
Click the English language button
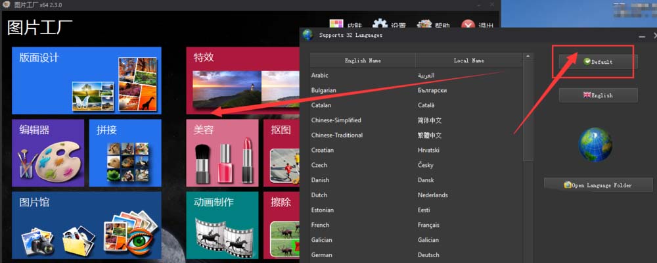tap(598, 95)
